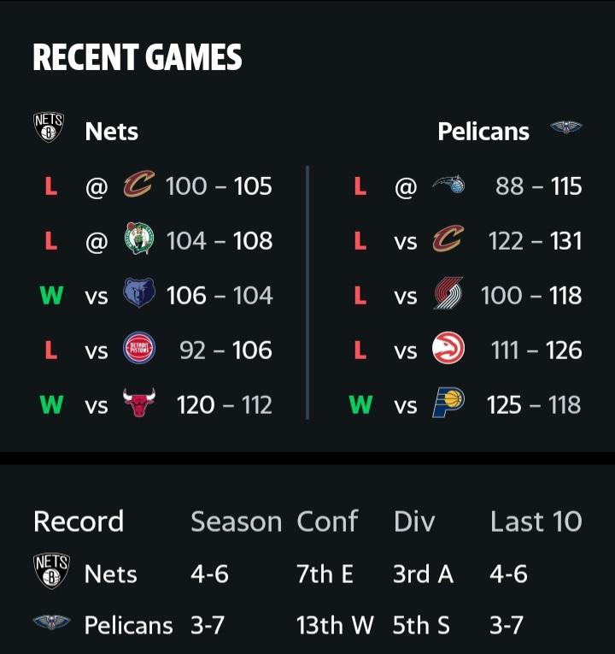Click the Pelicans logo beside Pelicans heading
This screenshot has width=615, height=654.
click(x=565, y=127)
